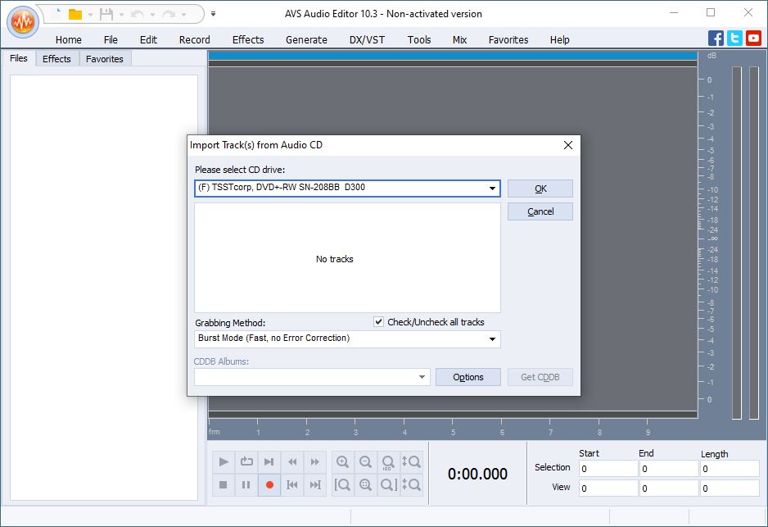The image size is (768, 527).
Task: Open the Home ribbon tab
Action: 69,39
